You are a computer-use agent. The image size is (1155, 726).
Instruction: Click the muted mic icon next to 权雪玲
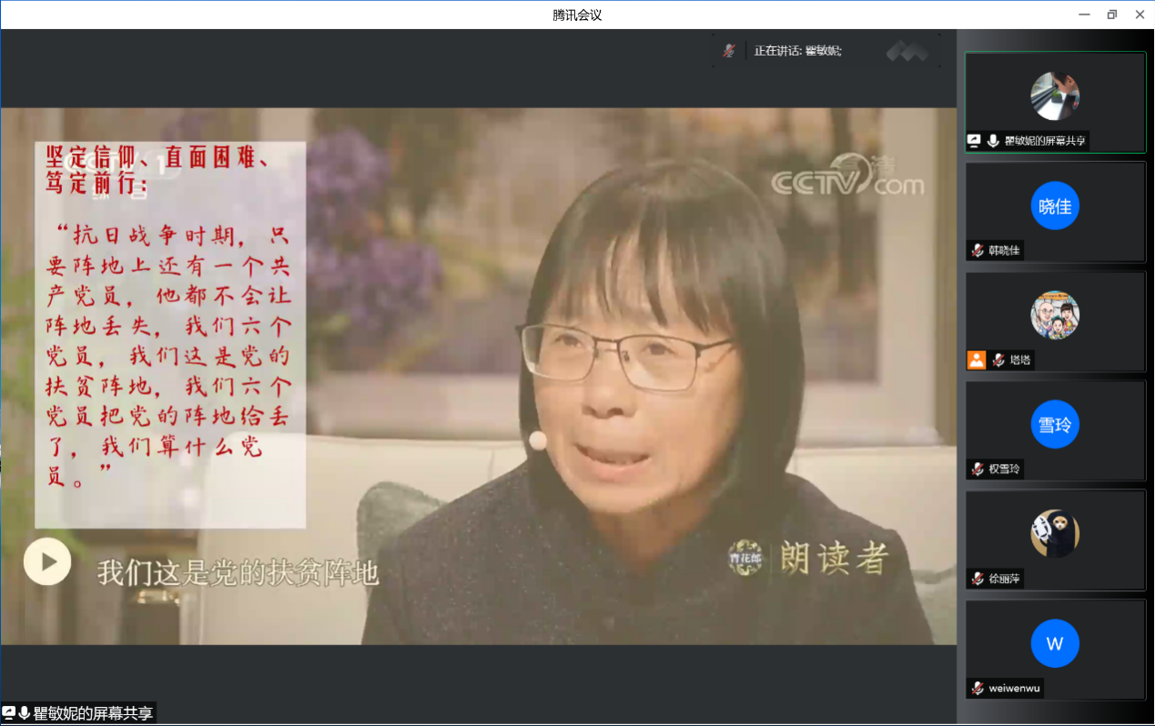(x=977, y=469)
